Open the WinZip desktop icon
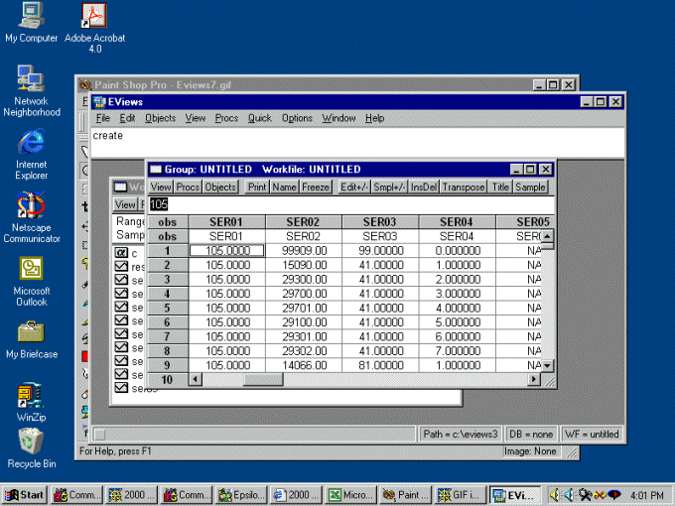 (31, 396)
